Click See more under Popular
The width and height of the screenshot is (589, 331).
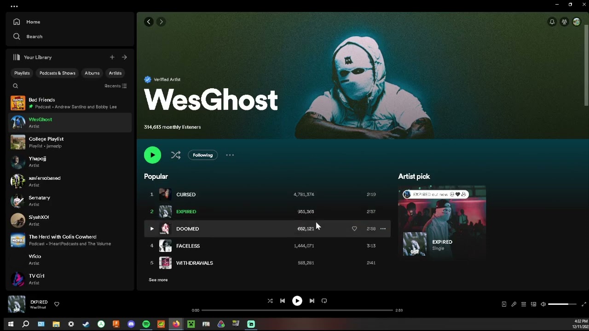pos(158,280)
